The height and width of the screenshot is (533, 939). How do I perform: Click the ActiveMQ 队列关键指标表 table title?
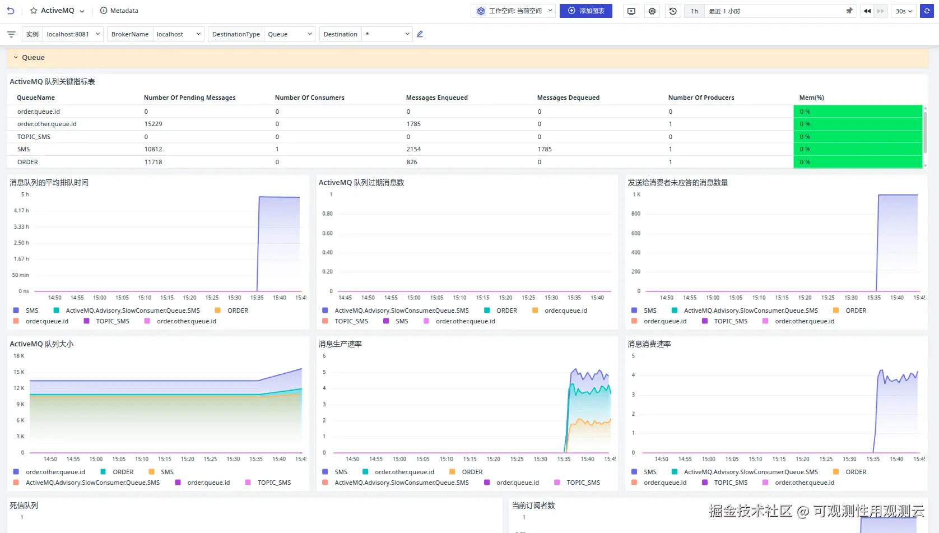click(52, 82)
